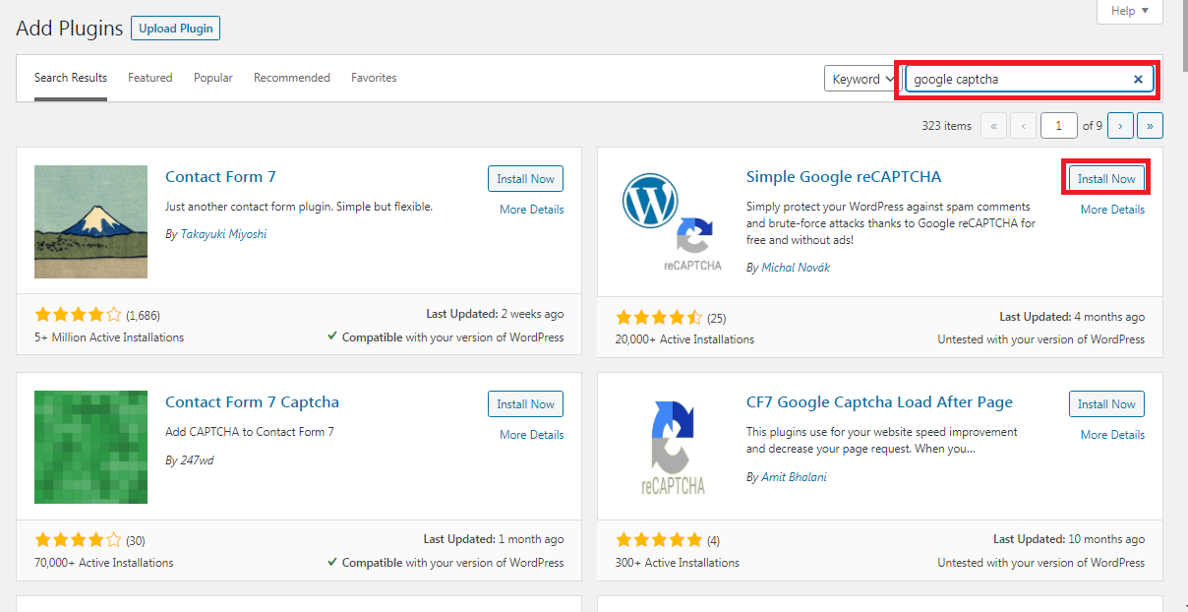The height and width of the screenshot is (612, 1188).
Task: Open the Simple Google reCAPTCHA title link
Action: point(844,177)
